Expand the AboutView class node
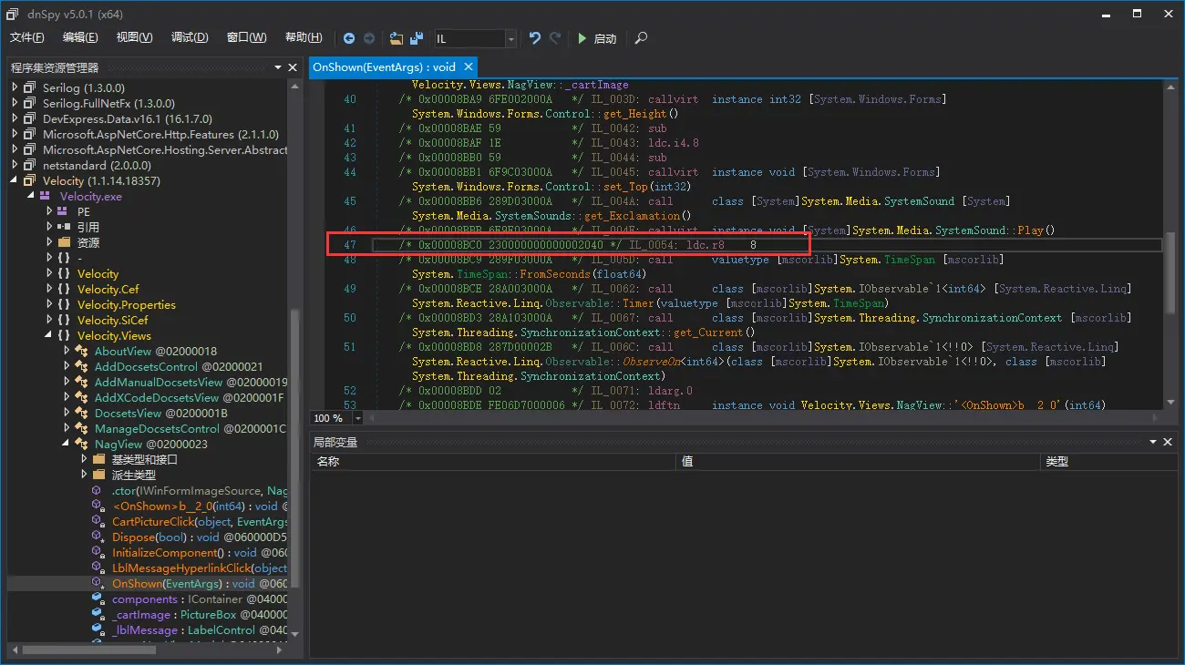1185x665 pixels. 67,352
